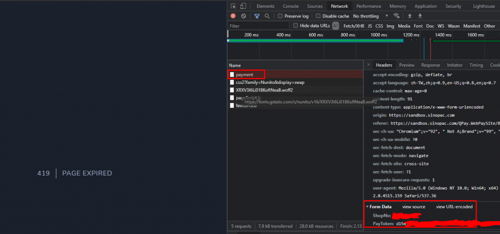
Task: Click file icon beside payment request
Action: coord(232,75)
